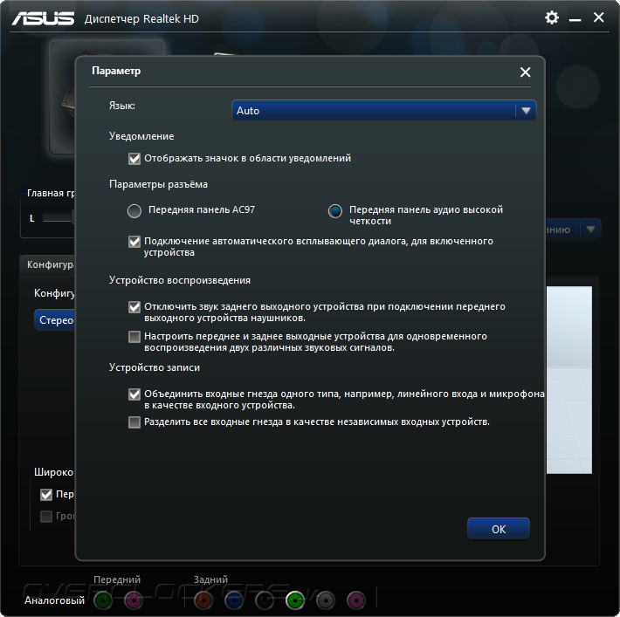Close the Realtek HD manager window

(x=599, y=17)
